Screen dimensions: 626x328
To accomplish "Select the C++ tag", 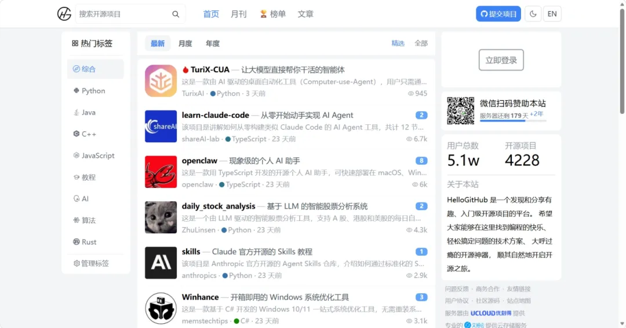I will coord(96,134).
